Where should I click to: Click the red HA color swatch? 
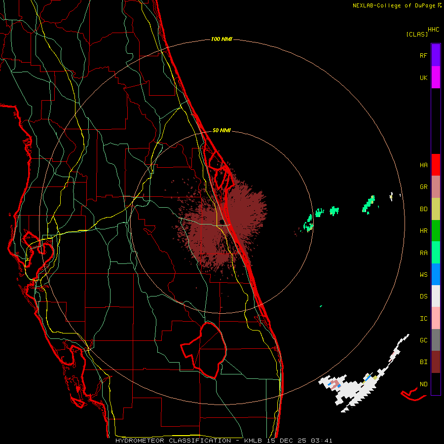coord(436,165)
